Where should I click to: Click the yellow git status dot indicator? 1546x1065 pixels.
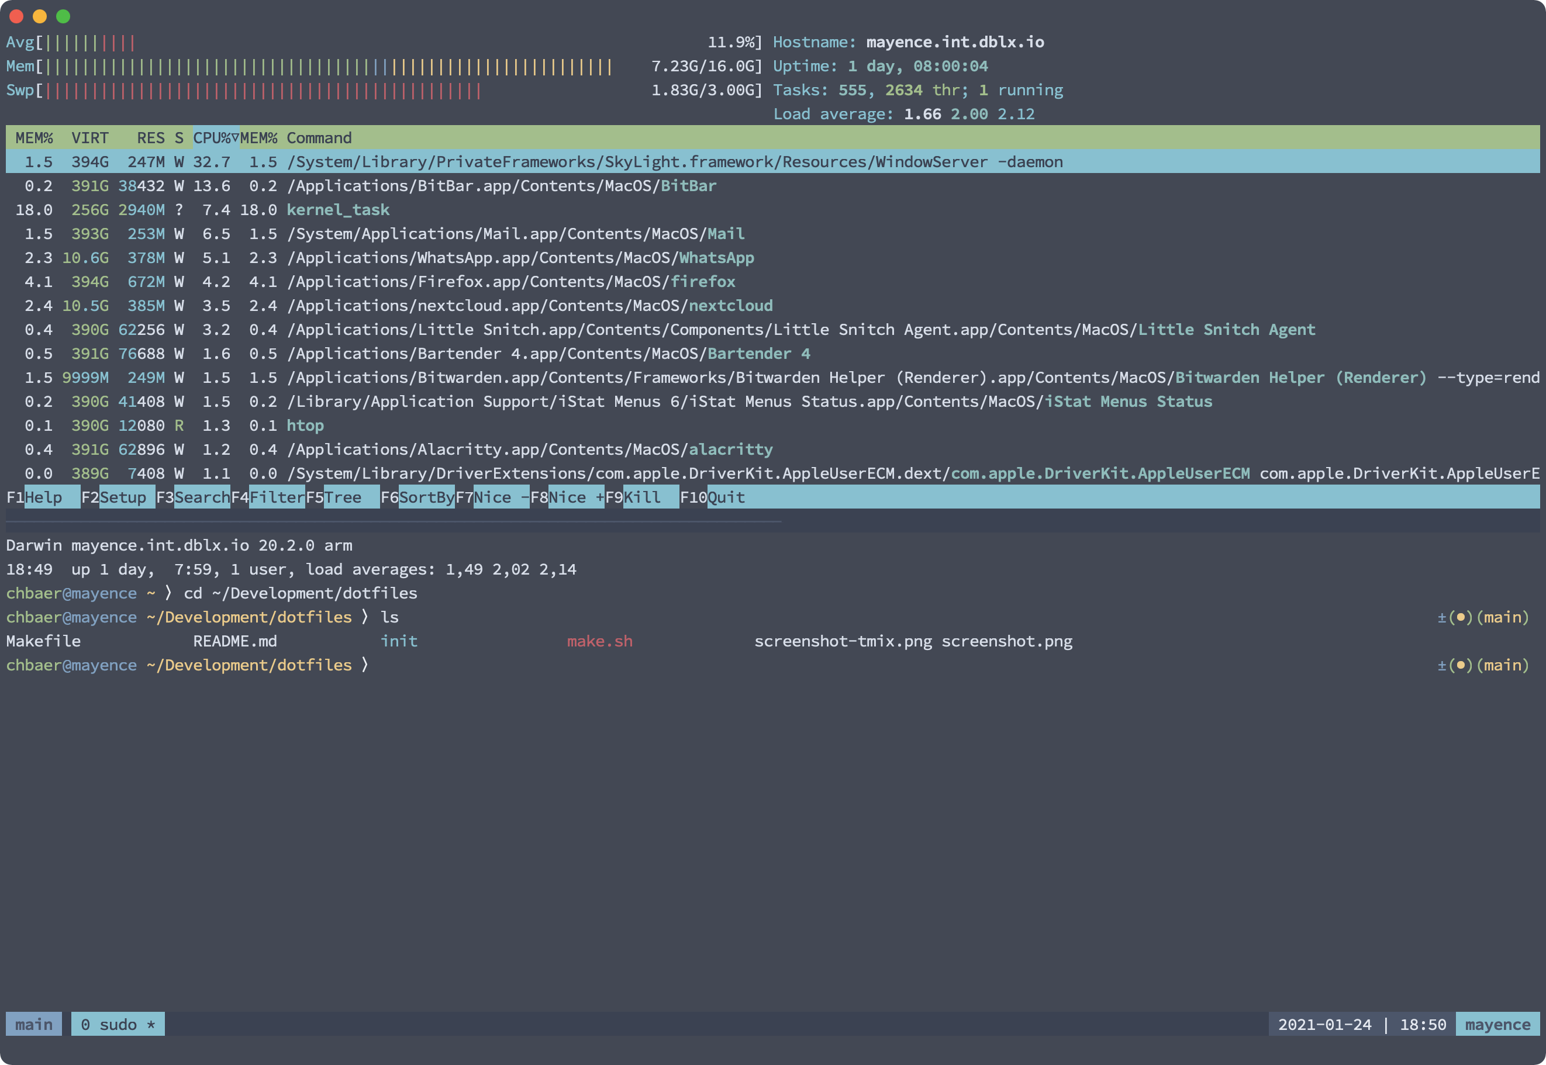1460,617
